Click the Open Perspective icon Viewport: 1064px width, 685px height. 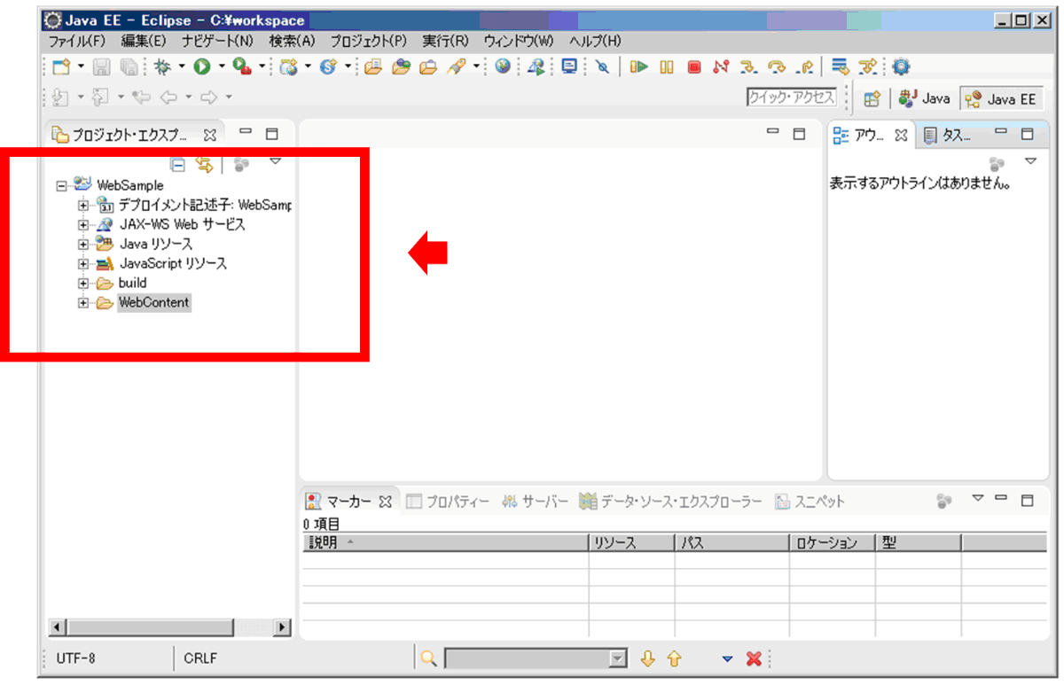(872, 99)
